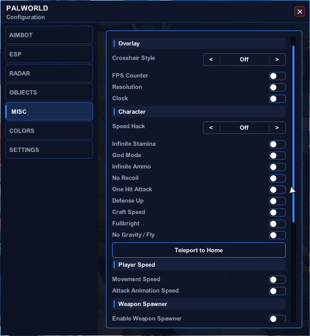Open the AIMBOT tab
This screenshot has width=310, height=336.
(49, 35)
